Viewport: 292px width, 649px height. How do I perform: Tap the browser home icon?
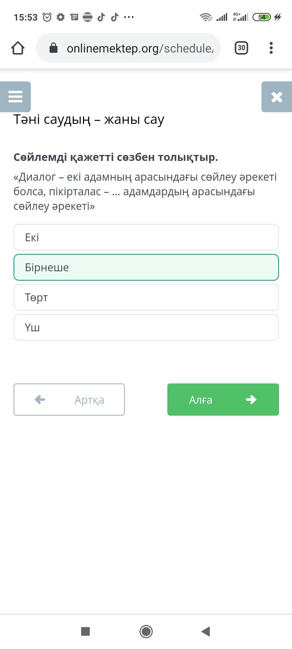pyautogui.click(x=18, y=48)
